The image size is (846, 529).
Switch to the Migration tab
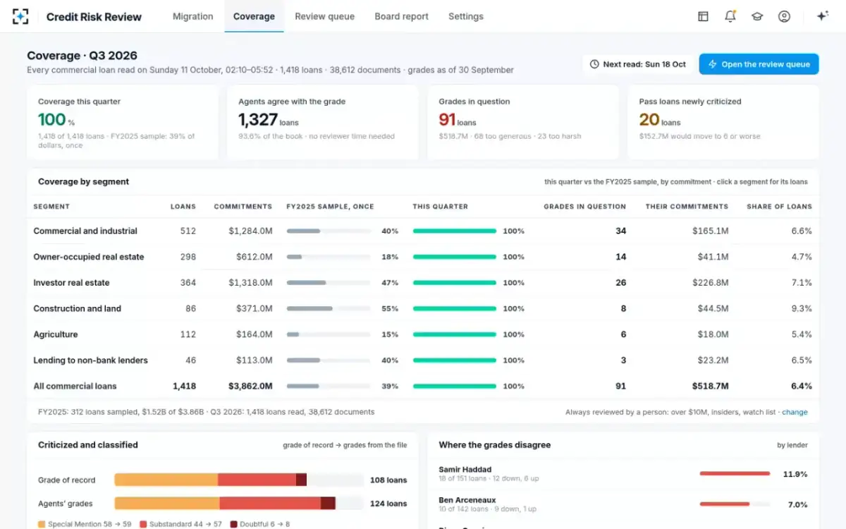pyautogui.click(x=192, y=16)
